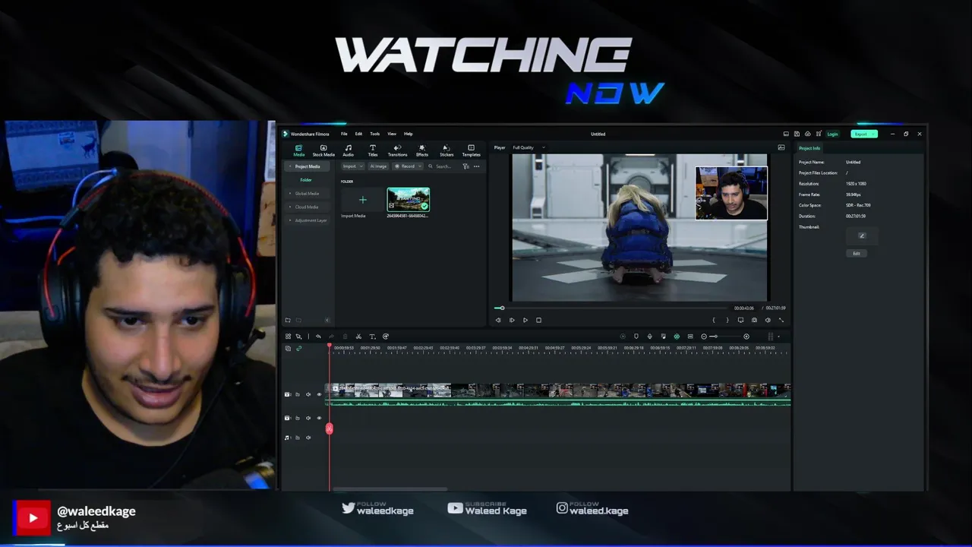
Task: Change layout with the title bar layout icon
Action: click(786, 134)
